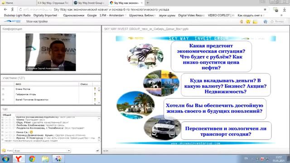Viewport: 290px width, 163px height.
Task: Click the address bar URL field
Action: pos(142,10)
